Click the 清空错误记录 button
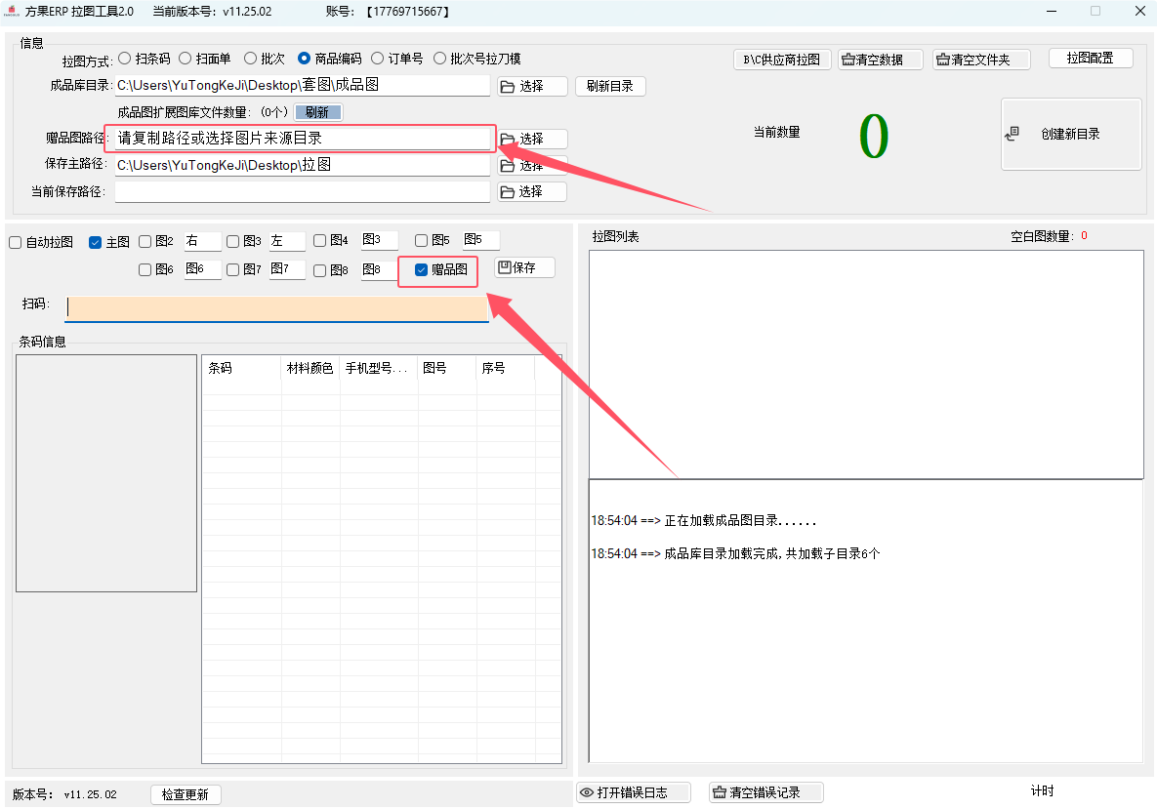 pos(765,792)
